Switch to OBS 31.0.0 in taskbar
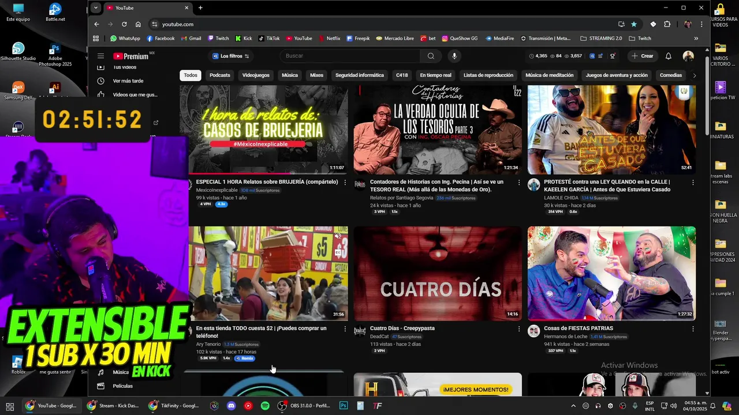This screenshot has height=415, width=739. [304, 406]
